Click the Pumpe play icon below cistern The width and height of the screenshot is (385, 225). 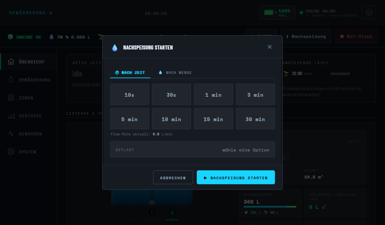[x=131, y=213]
